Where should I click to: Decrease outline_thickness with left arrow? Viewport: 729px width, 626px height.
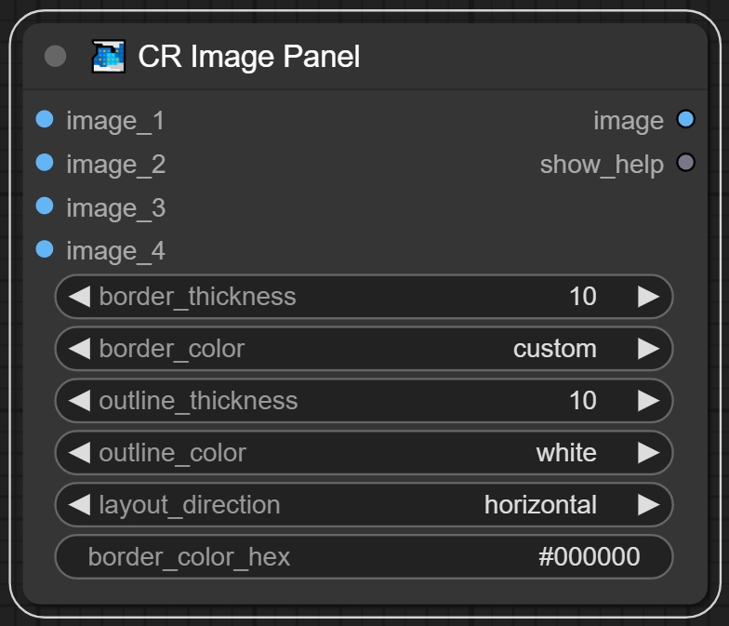(80, 401)
